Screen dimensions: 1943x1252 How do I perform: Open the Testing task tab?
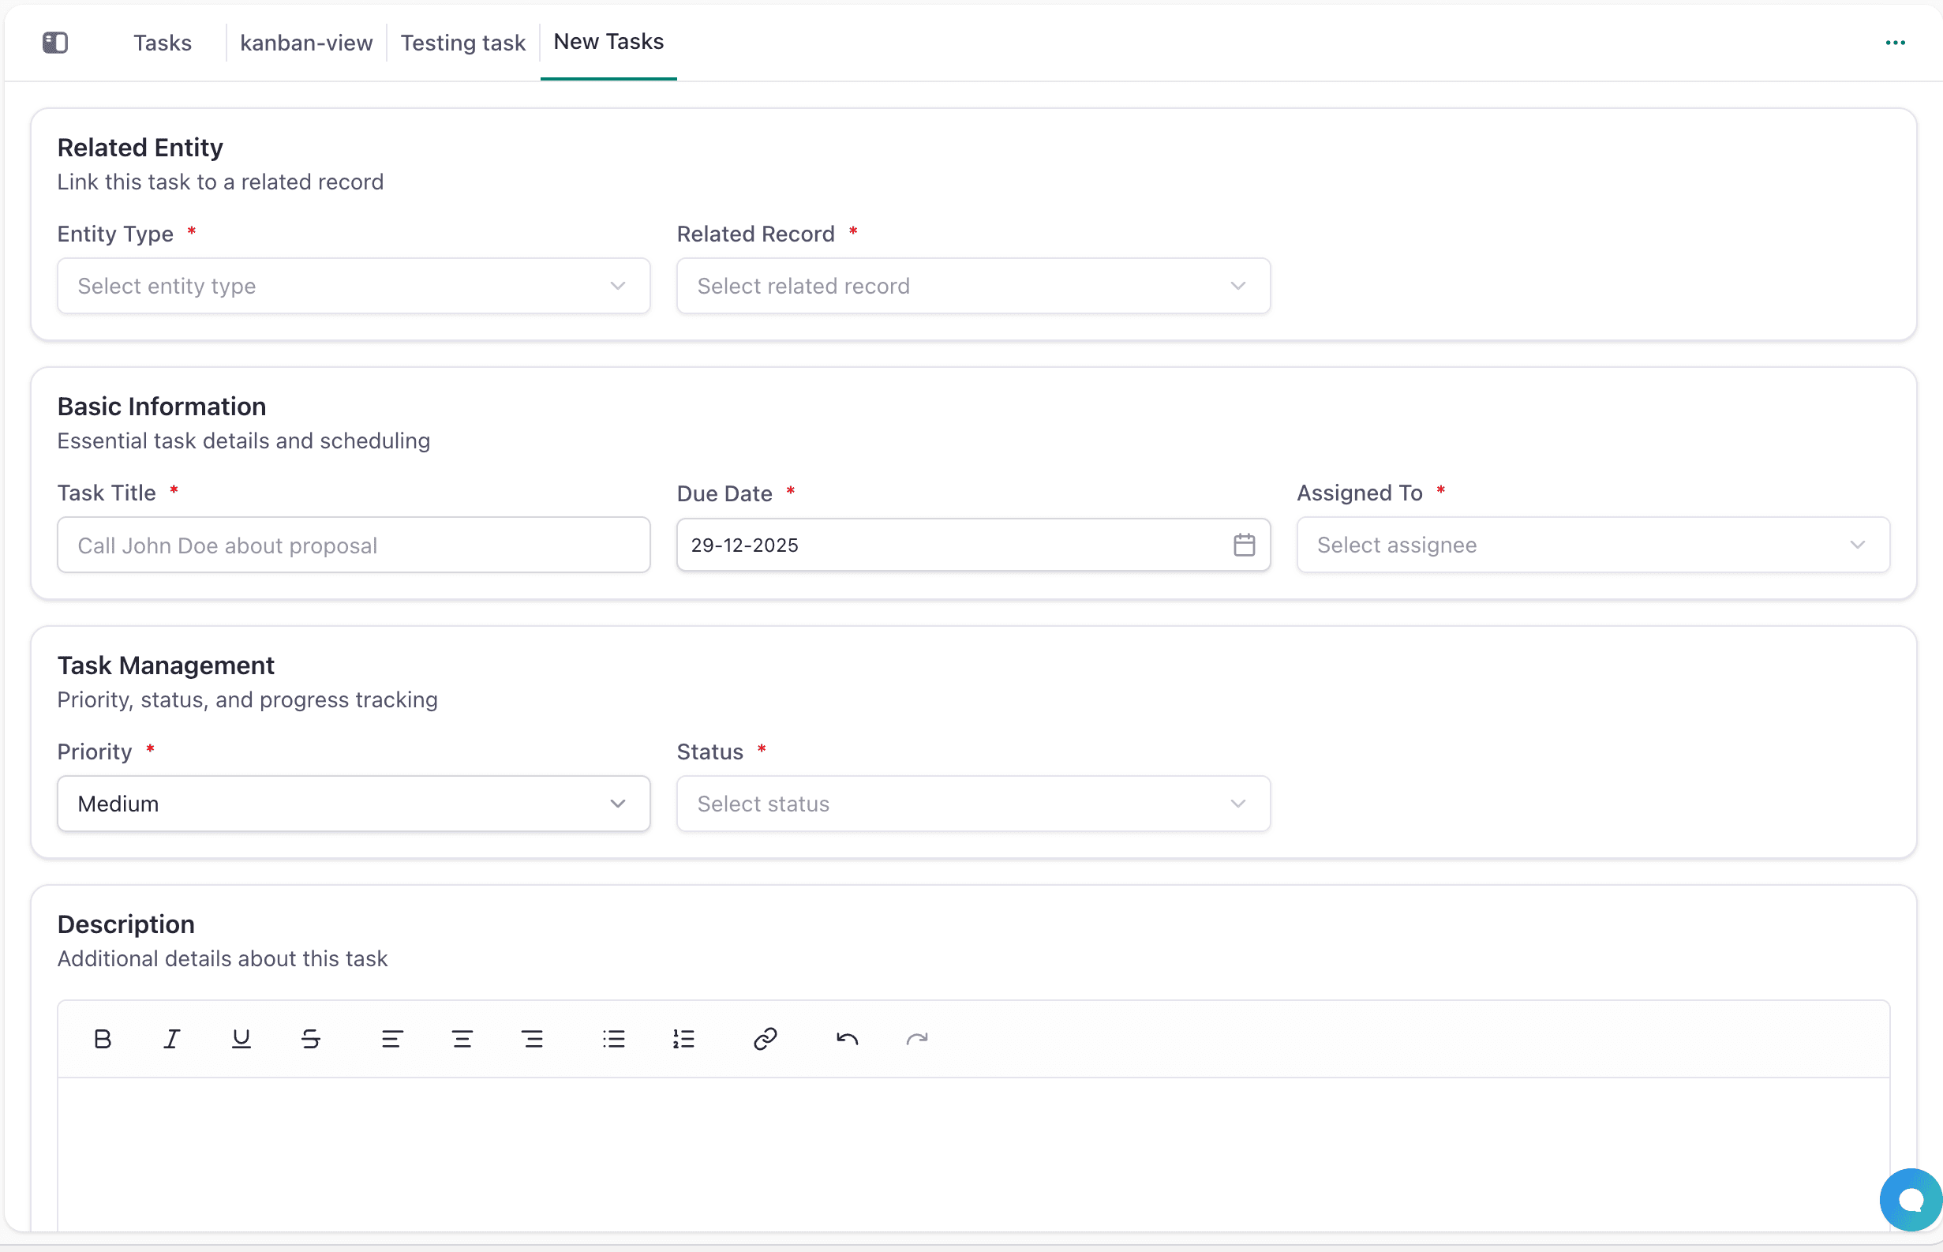pyautogui.click(x=462, y=43)
